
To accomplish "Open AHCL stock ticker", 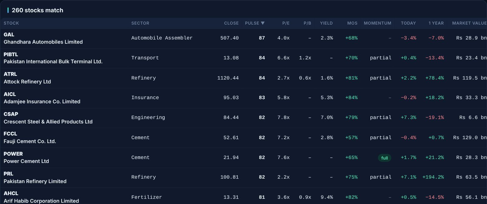I will point(11,193).
